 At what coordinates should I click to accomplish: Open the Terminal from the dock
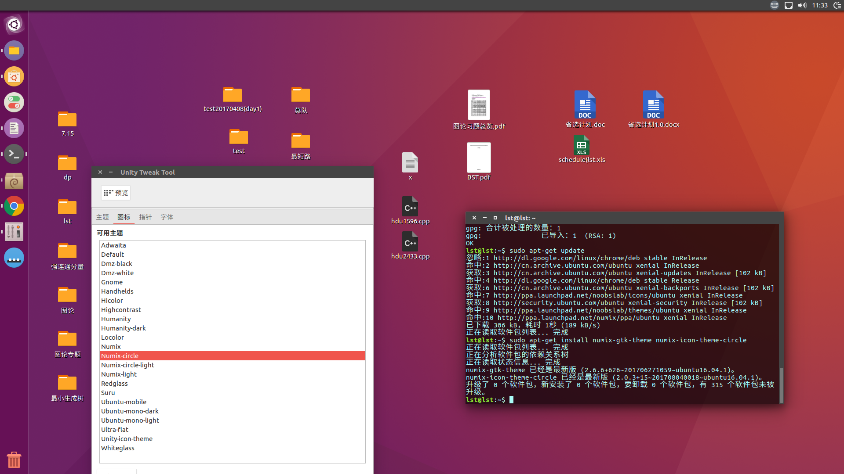[x=14, y=154]
